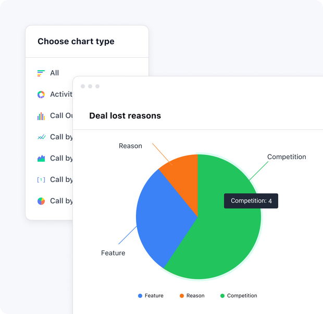Viewport: 323px width, 314px height.
Task: Select the All chart type option
Action: (54, 73)
